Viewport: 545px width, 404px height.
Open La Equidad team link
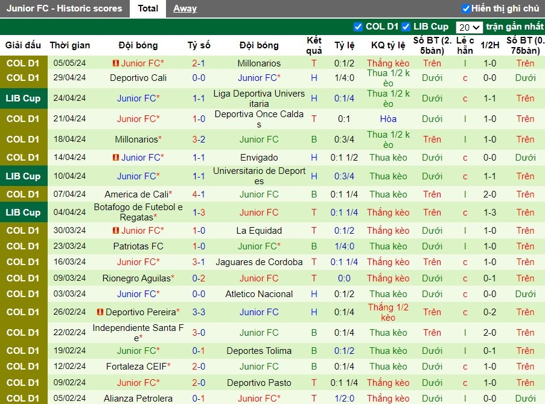259,231
